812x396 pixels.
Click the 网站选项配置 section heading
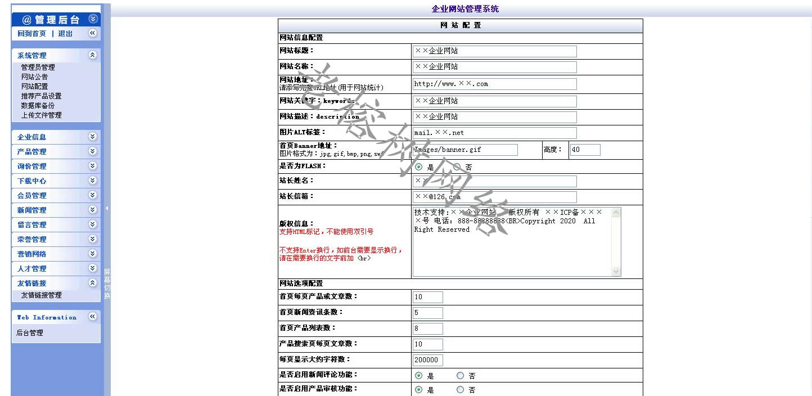pos(301,283)
